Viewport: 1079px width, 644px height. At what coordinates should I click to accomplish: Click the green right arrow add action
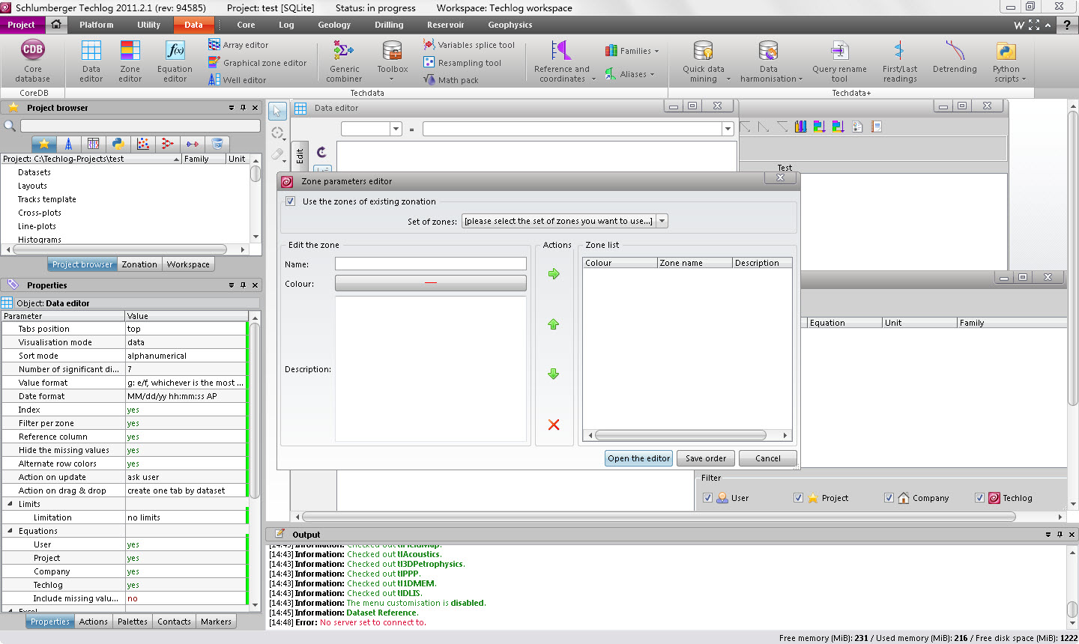click(x=554, y=274)
